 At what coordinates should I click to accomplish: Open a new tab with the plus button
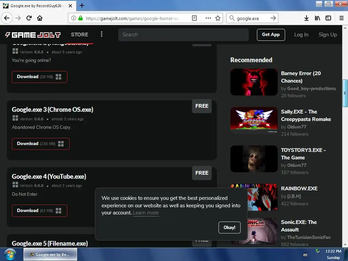(82, 5)
